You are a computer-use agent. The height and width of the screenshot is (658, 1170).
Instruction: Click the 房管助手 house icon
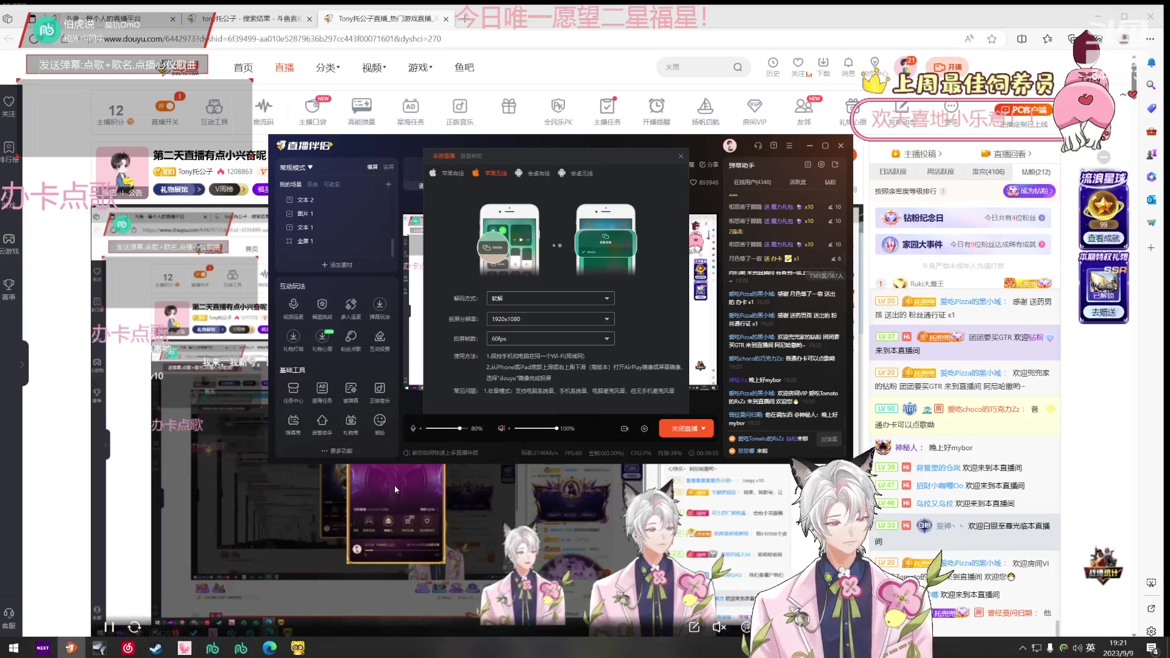tap(322, 421)
